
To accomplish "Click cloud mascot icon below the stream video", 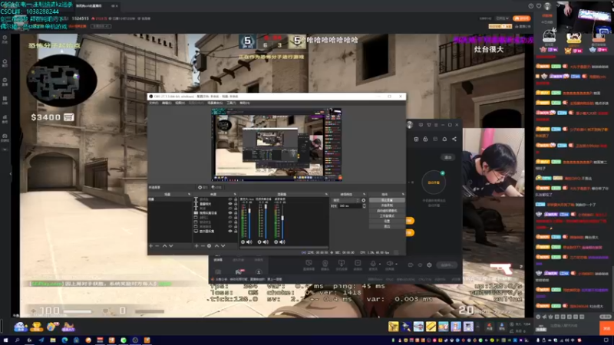I will 21,327.
